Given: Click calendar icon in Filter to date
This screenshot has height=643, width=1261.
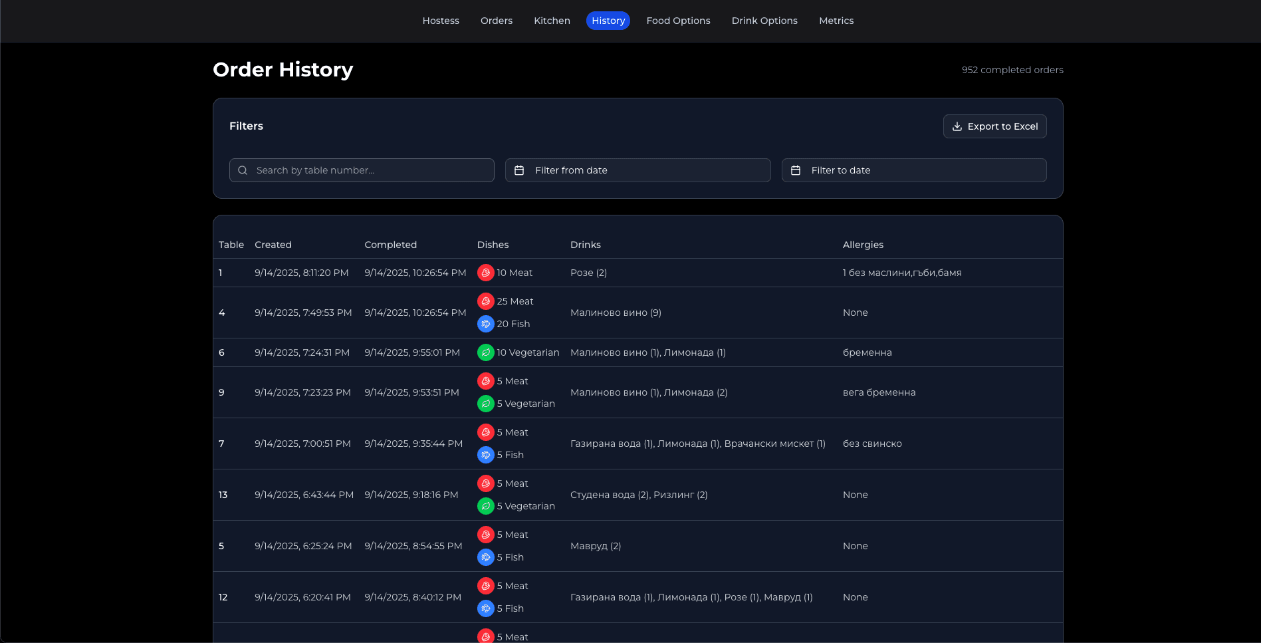Looking at the screenshot, I should click(796, 170).
